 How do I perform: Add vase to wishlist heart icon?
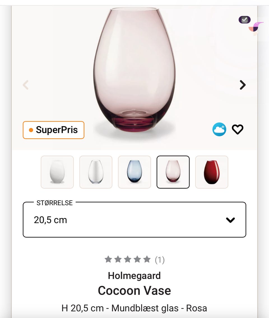pos(238,129)
